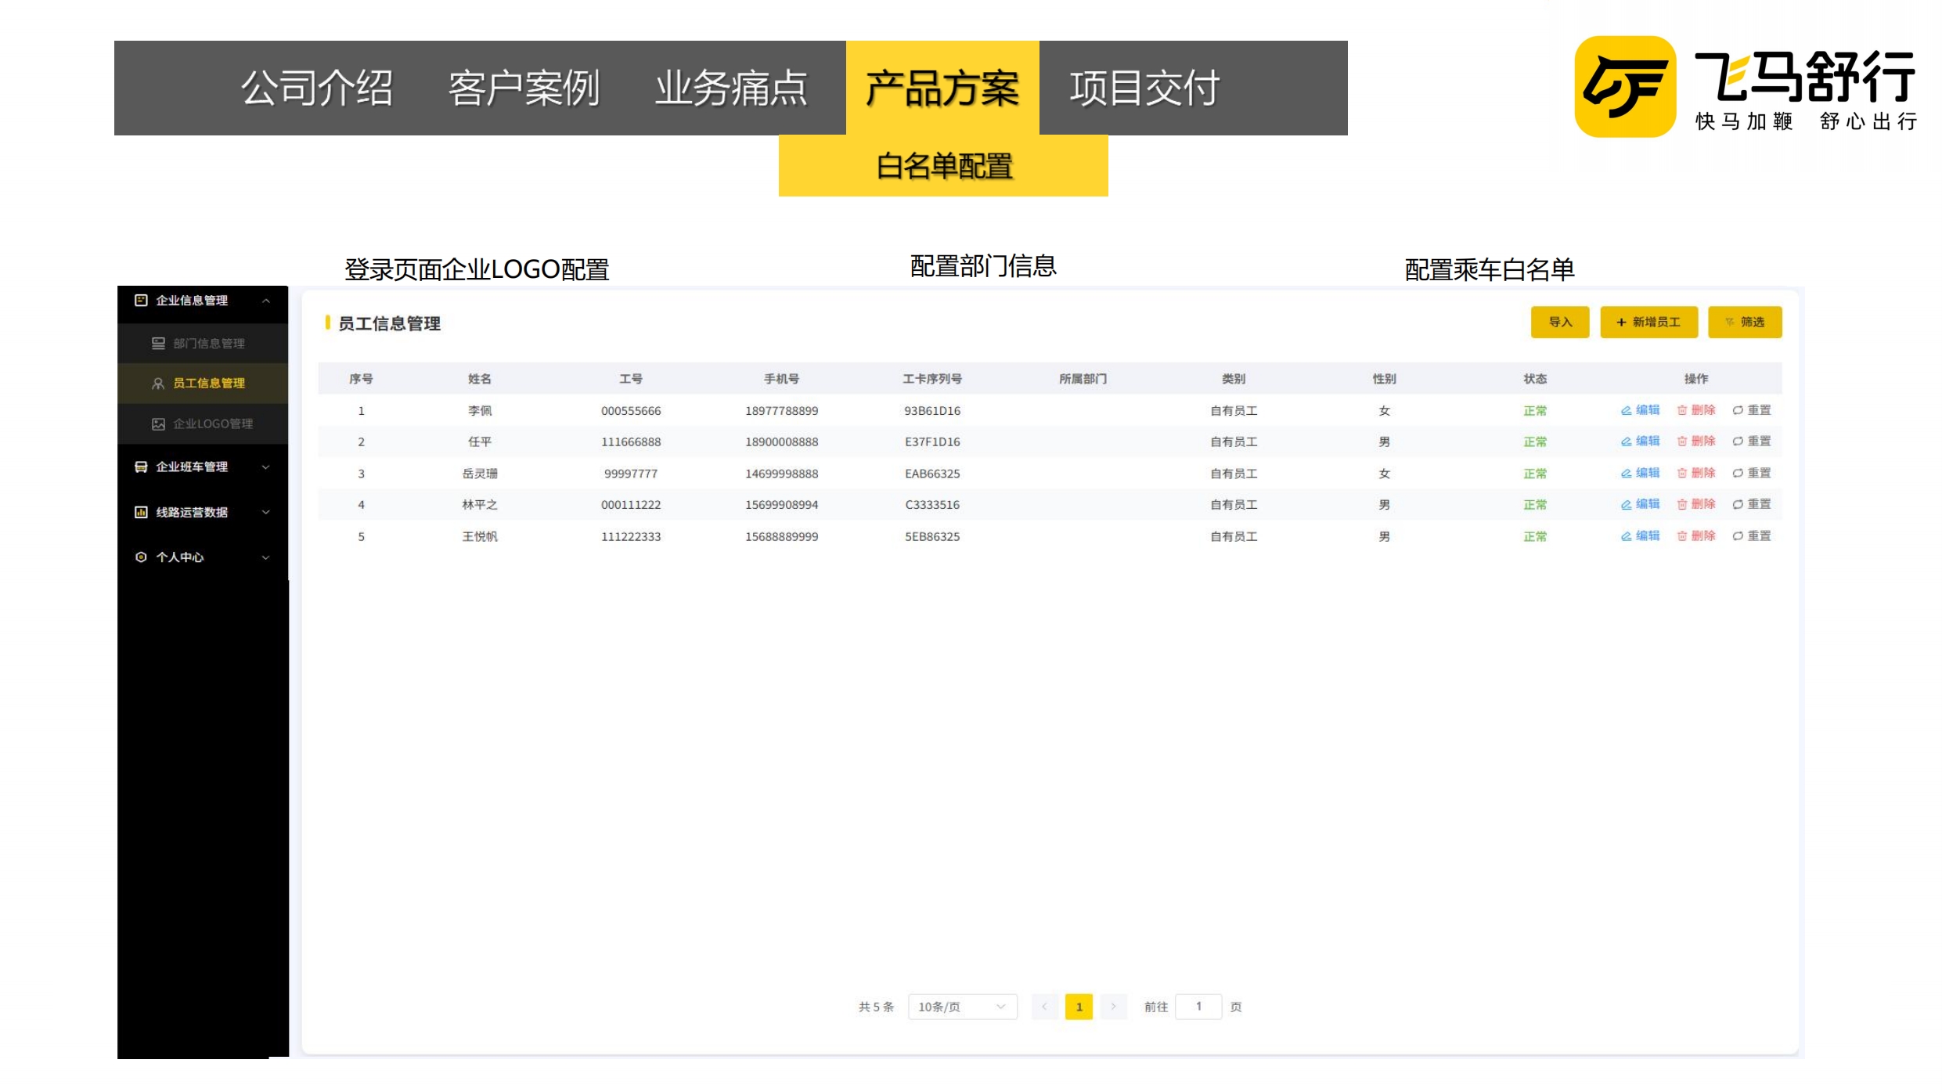Open the 10条/页 page size dropdown

click(x=963, y=1007)
